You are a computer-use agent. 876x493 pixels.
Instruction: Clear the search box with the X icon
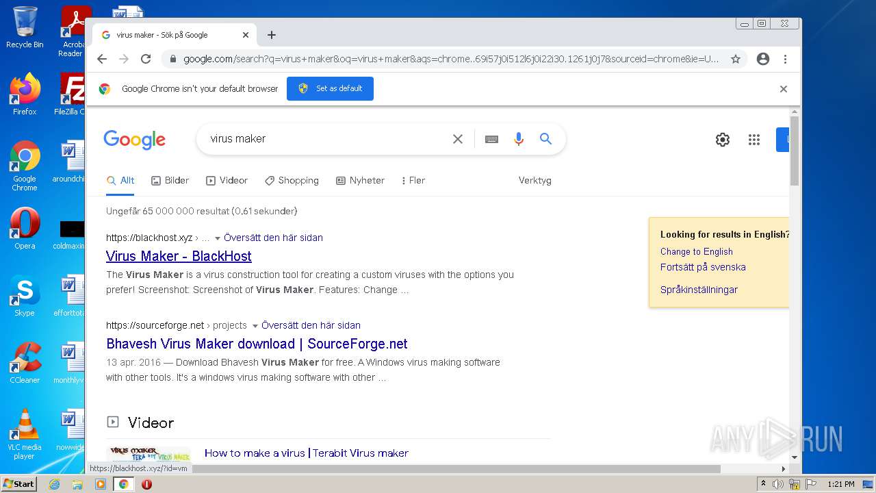458,139
